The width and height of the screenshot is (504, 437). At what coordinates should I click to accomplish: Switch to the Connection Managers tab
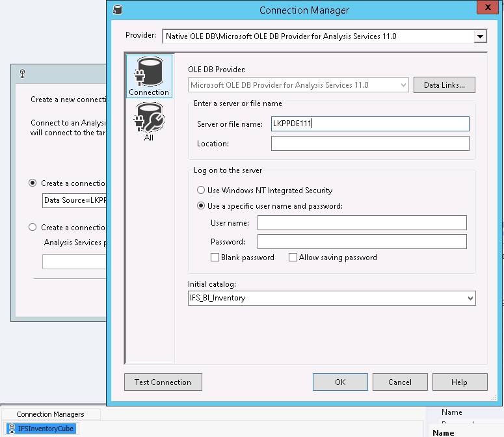50,414
